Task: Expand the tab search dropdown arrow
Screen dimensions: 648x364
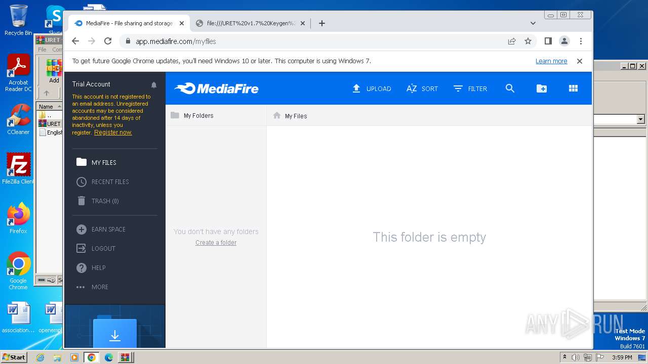Action: (533, 23)
